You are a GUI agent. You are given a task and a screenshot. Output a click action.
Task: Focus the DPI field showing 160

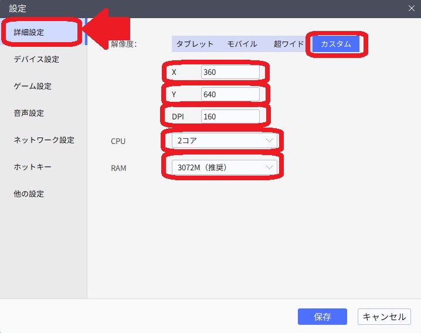pos(230,116)
